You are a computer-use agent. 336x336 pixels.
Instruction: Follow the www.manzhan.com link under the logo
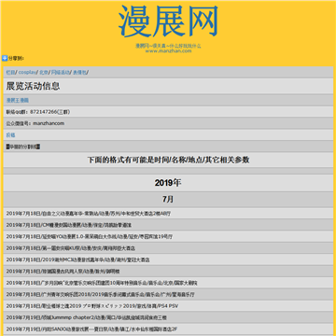168,50
